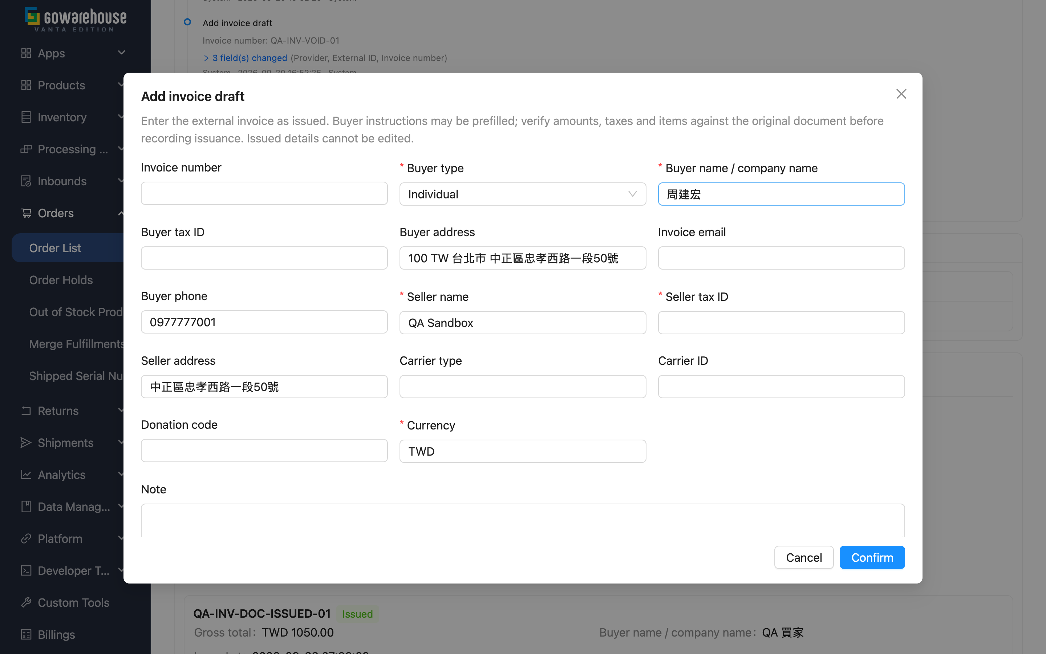Focus the Donation code field

[264, 451]
